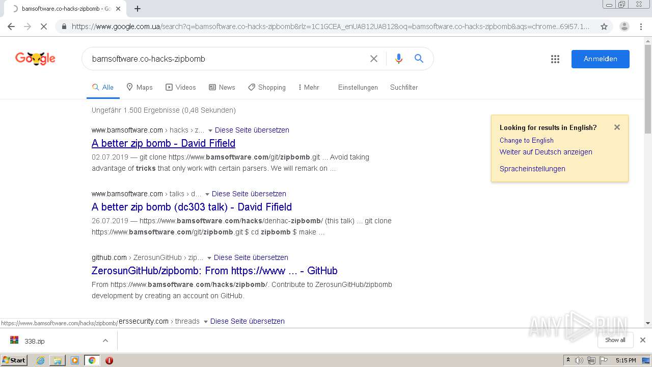The height and width of the screenshot is (367, 652).
Task: Click the Anmelden sign-in button
Action: point(600,59)
